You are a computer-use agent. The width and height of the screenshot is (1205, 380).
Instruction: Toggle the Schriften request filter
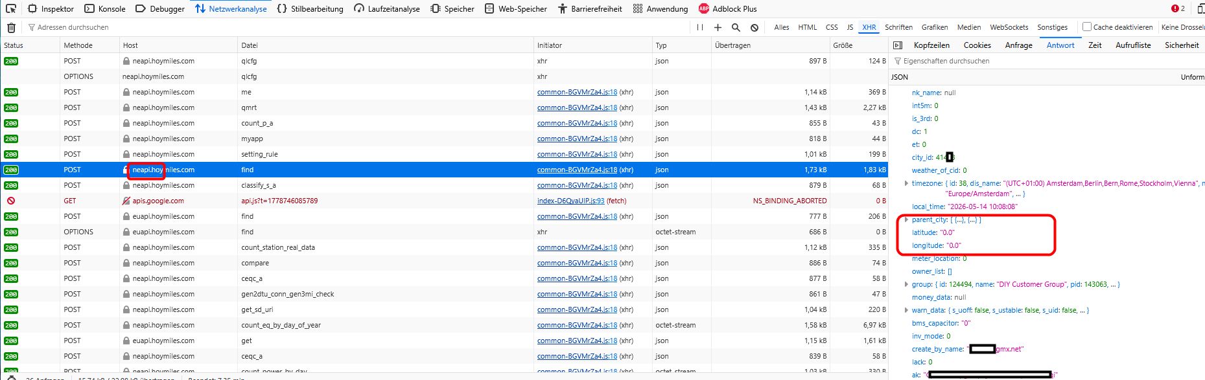[x=898, y=27]
